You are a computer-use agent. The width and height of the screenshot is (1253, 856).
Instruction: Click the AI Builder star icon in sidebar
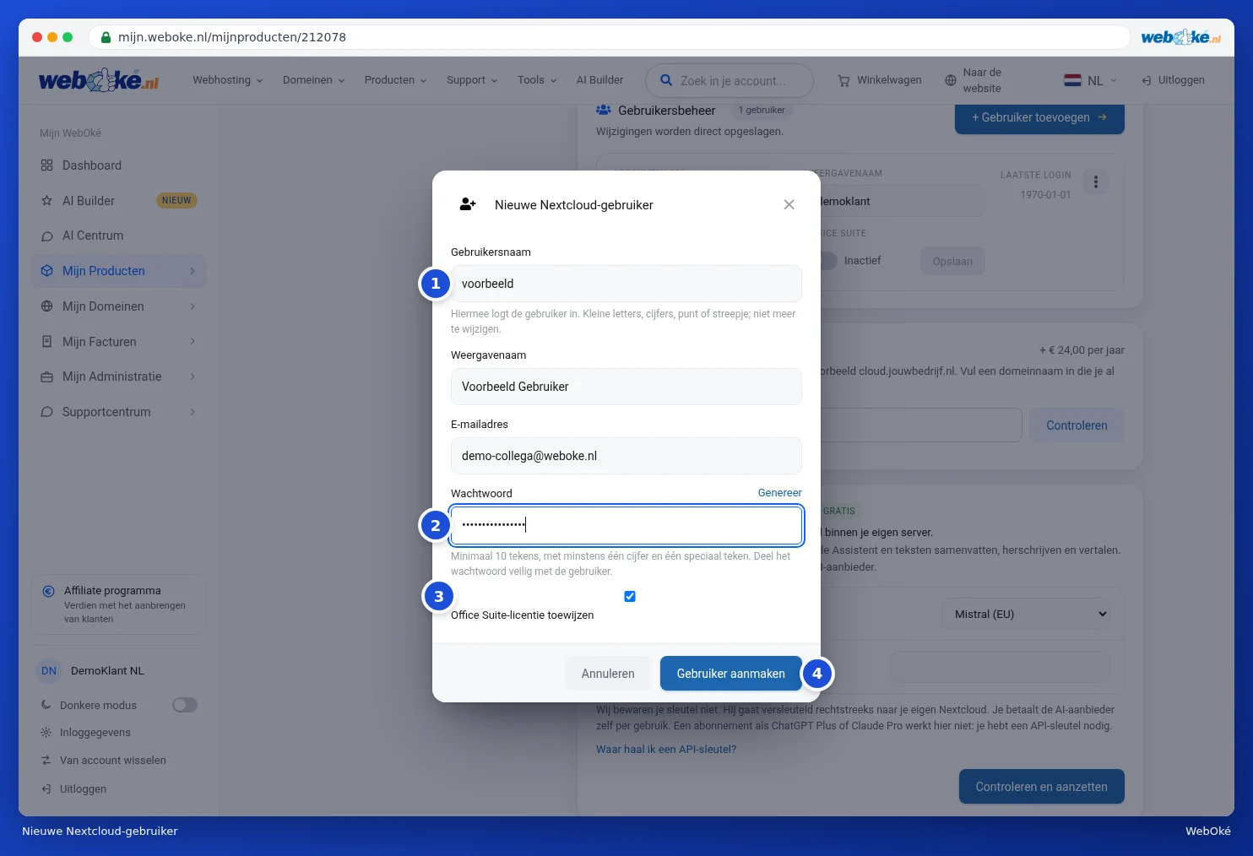[x=47, y=201]
